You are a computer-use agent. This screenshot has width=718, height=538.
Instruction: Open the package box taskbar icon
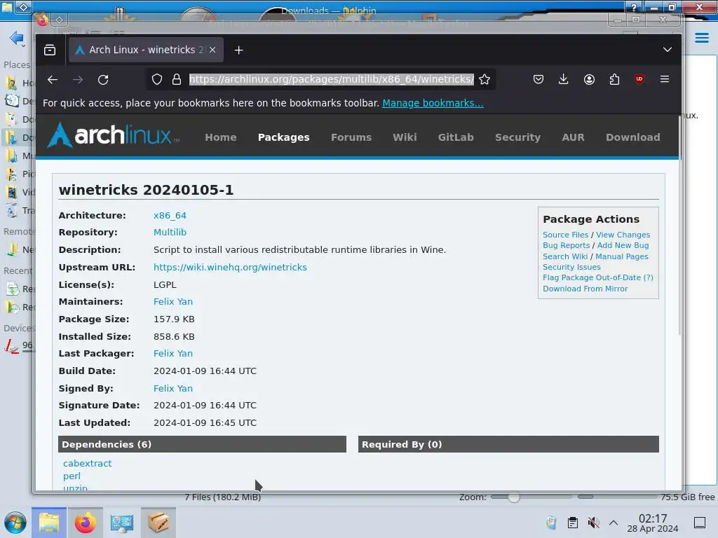[x=158, y=523]
